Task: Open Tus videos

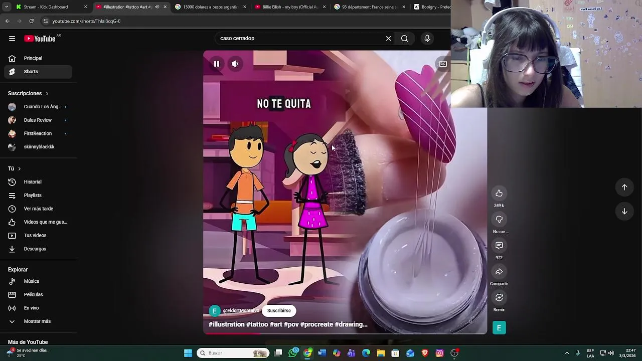Action: [x=38, y=235]
